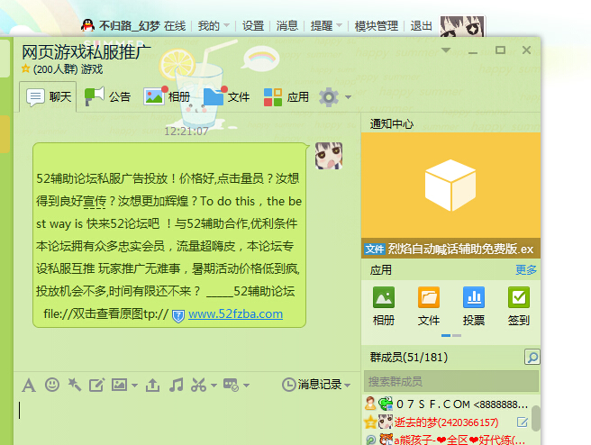
Task: Switch to second apps page indicator
Action: [x=457, y=335]
